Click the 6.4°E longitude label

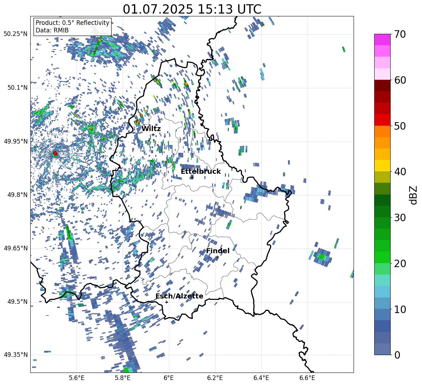click(x=261, y=378)
